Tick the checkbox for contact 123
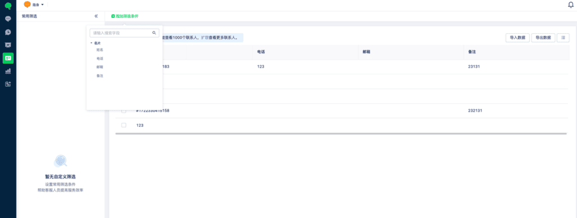 click(123, 125)
